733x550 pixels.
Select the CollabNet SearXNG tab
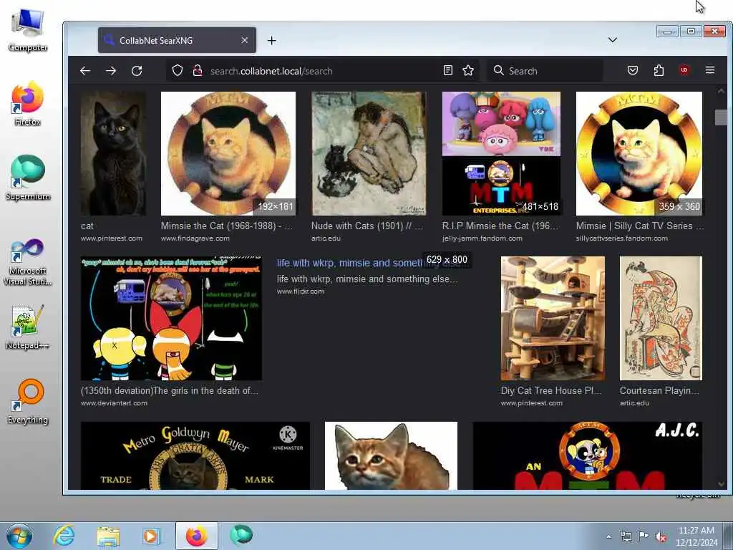pyautogui.click(x=178, y=40)
